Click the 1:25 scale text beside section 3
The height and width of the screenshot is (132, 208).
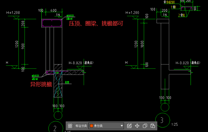click(174, 124)
